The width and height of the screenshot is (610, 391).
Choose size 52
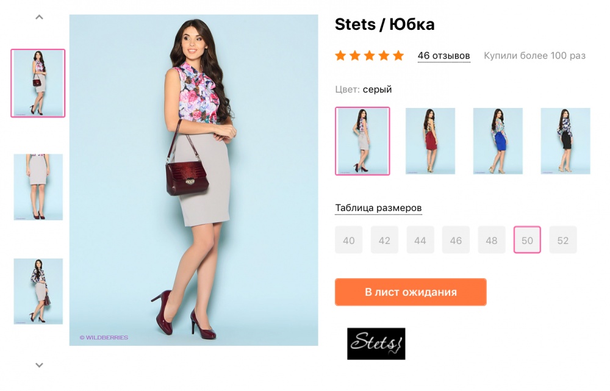(x=562, y=240)
